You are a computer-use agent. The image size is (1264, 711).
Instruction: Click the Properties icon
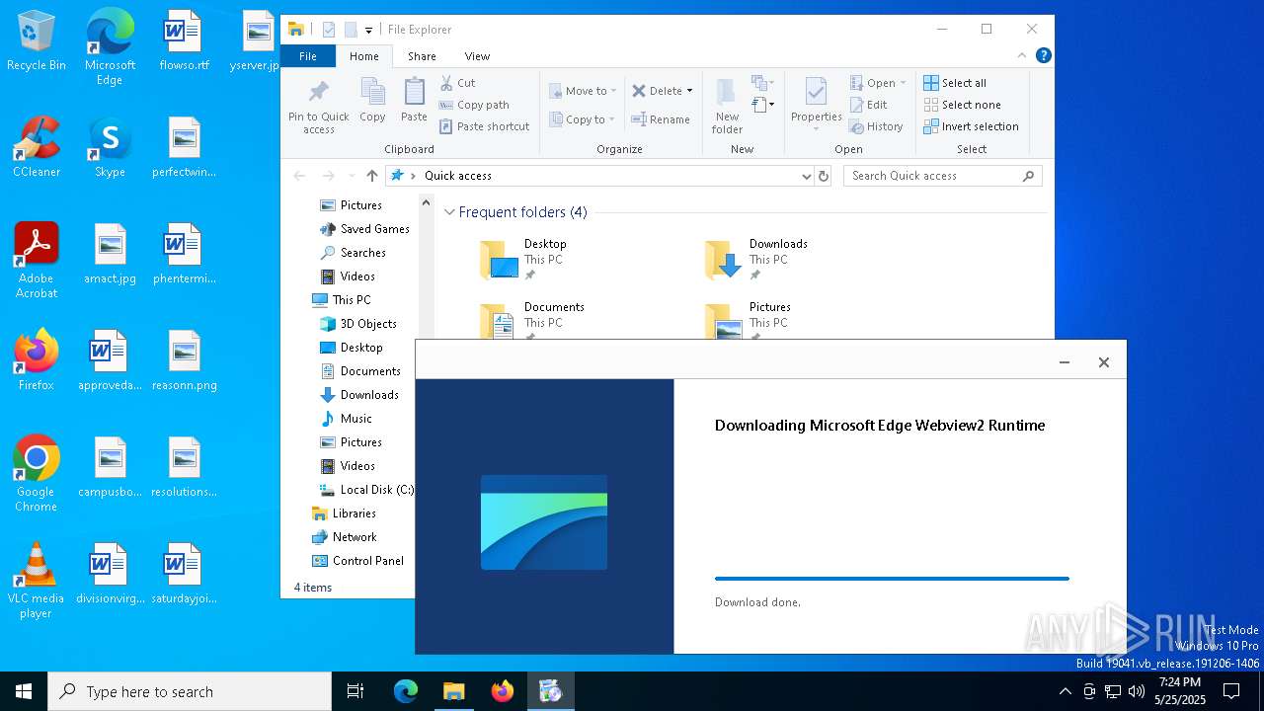coord(816,93)
